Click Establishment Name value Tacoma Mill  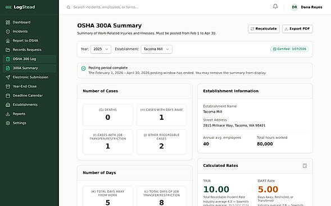[x=212, y=112]
